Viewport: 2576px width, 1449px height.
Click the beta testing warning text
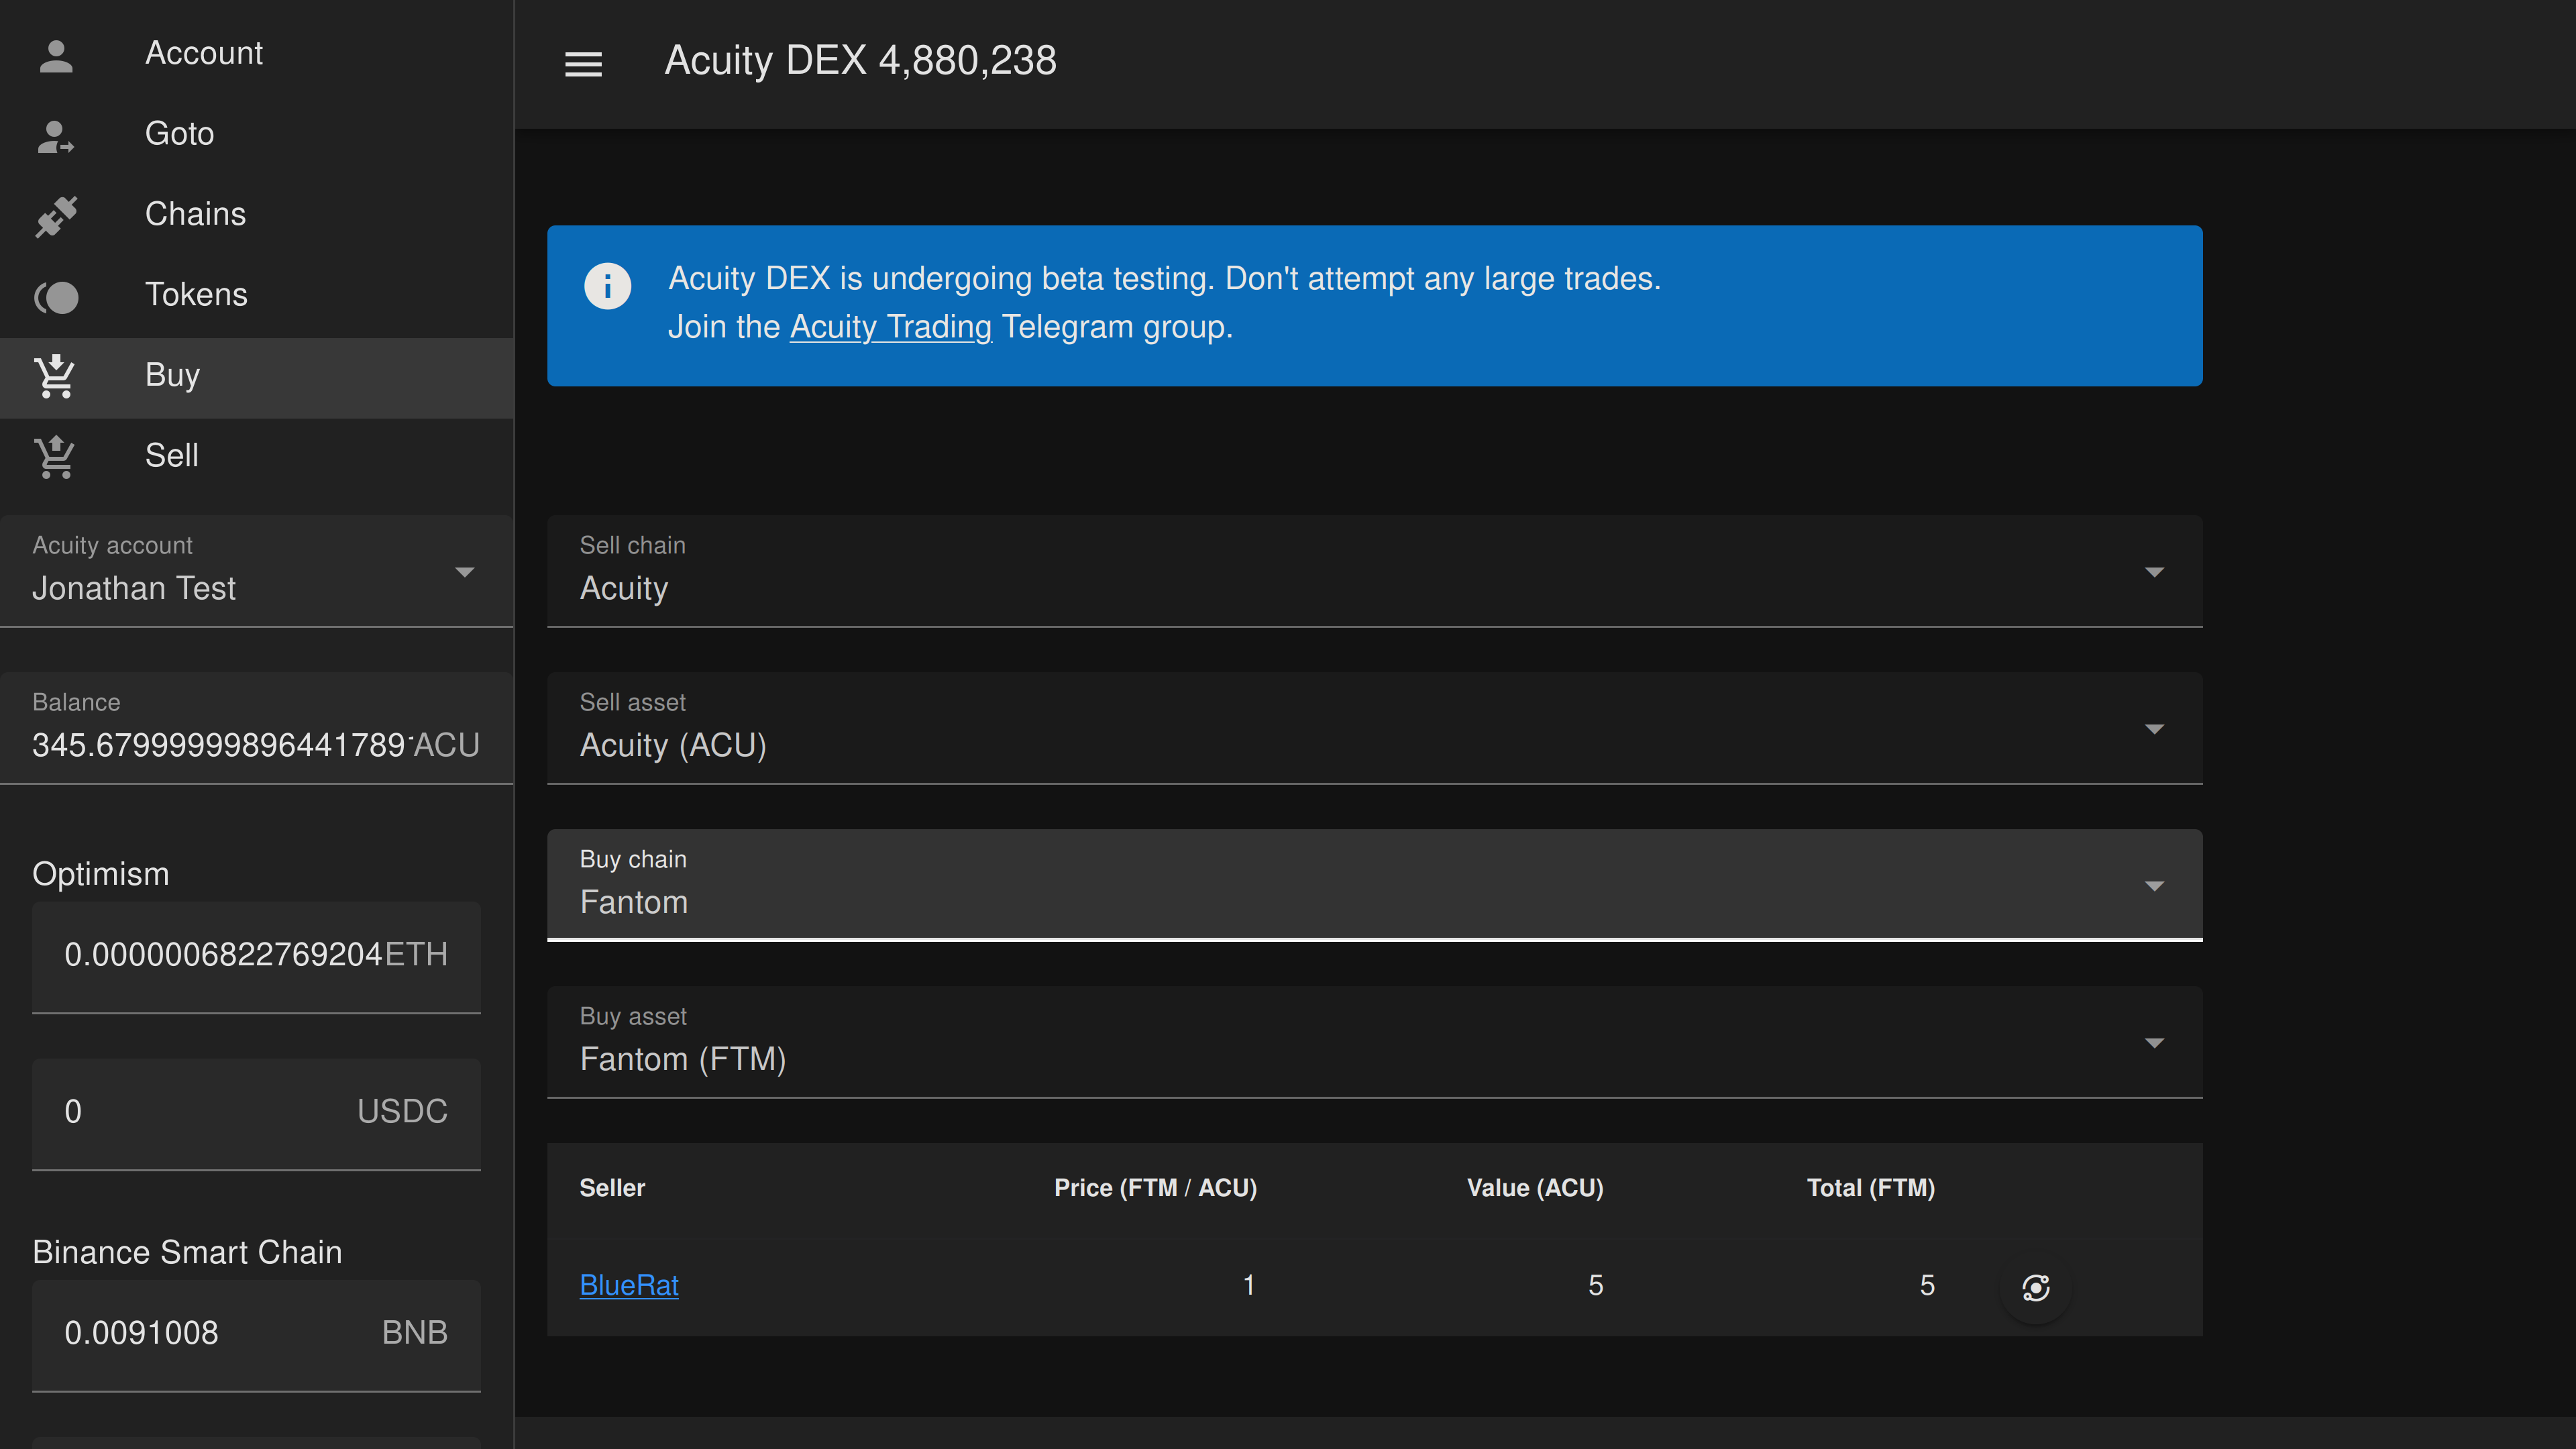click(1164, 278)
